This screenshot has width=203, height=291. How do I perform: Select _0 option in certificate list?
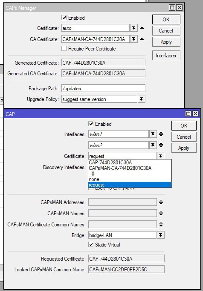[x=130, y=174]
